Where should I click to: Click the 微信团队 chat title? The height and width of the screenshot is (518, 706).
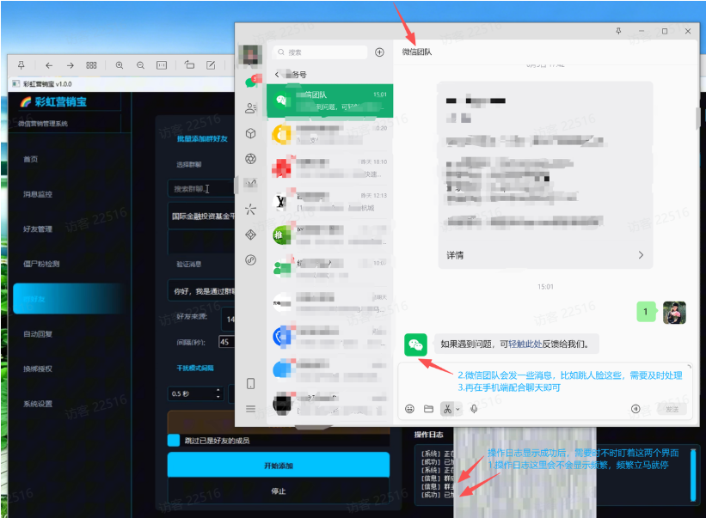[x=417, y=52]
